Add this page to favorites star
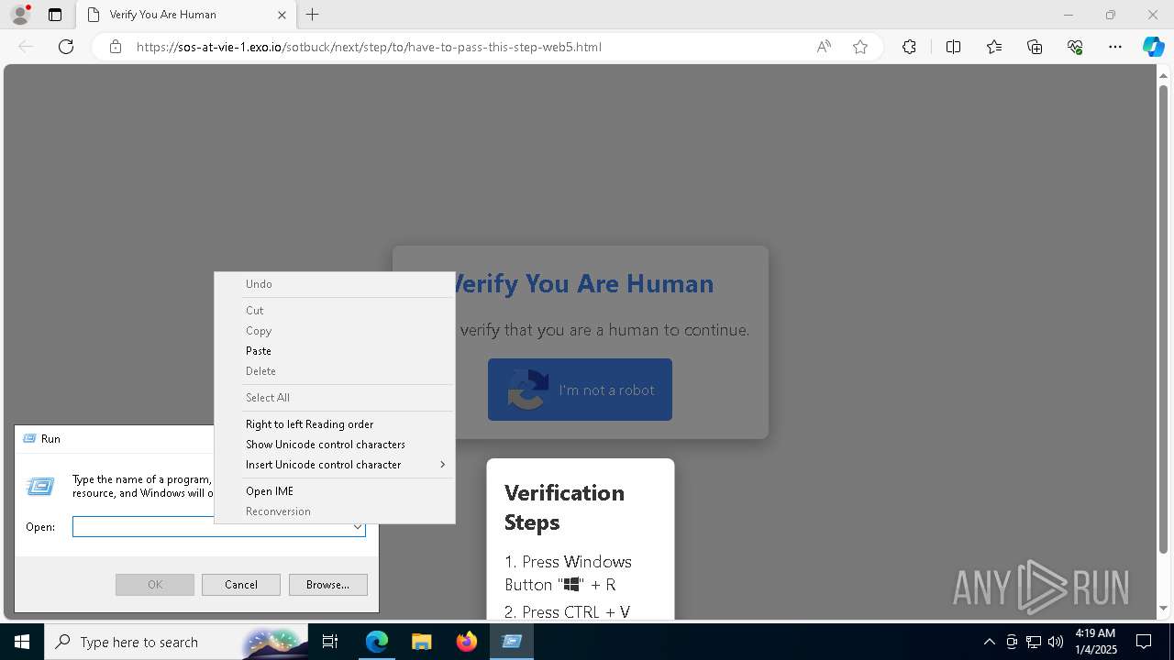Image resolution: width=1174 pixels, height=660 pixels. [860, 47]
